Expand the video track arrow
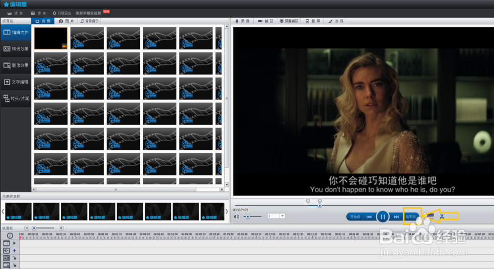 coord(14,243)
